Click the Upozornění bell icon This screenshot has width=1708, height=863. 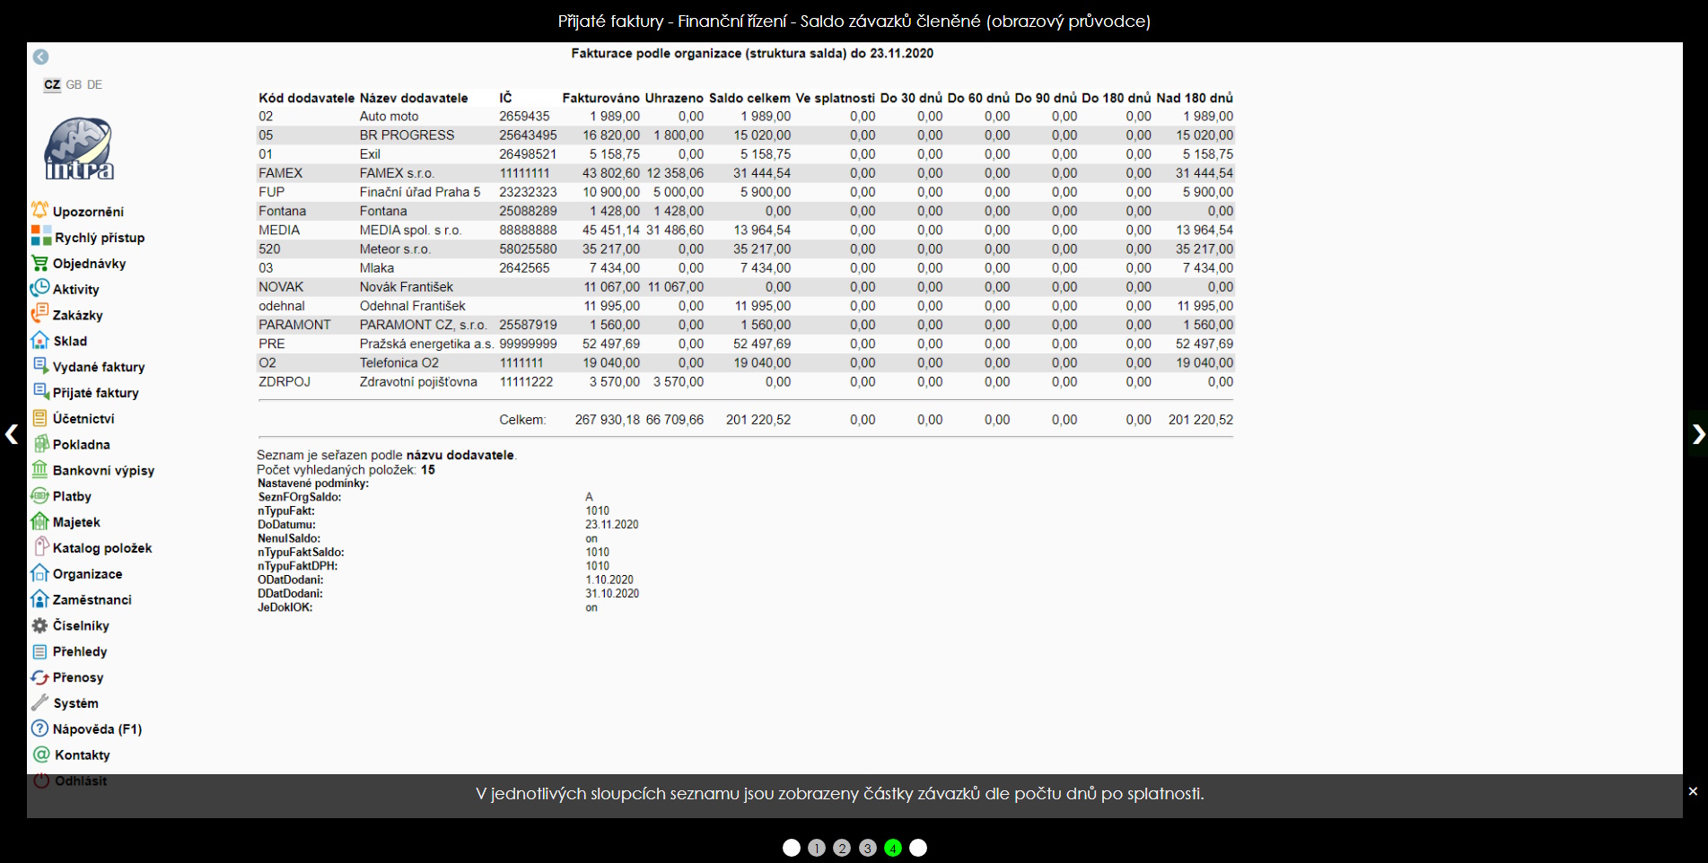(x=39, y=211)
